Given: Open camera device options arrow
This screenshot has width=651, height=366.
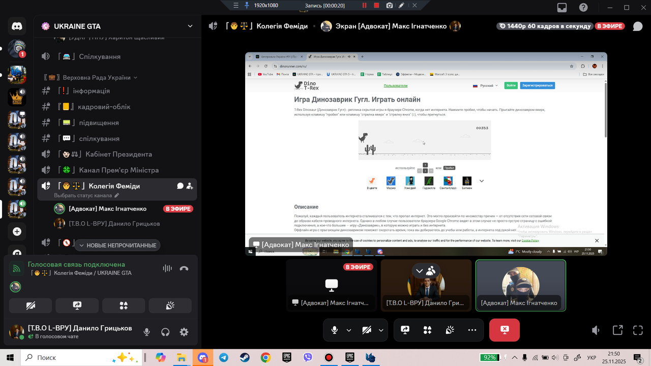Looking at the screenshot, I should pos(381,330).
